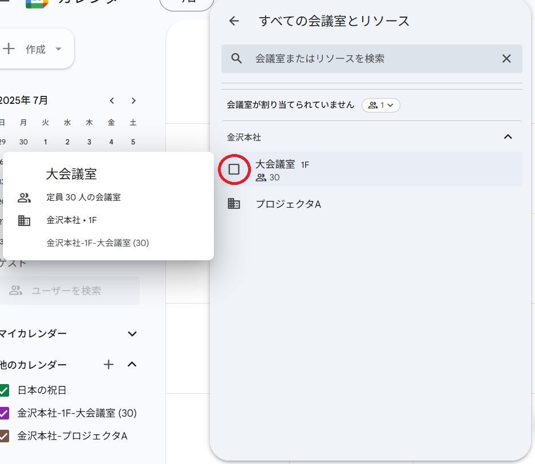Select the プロジェクタA resource row
The height and width of the screenshot is (464, 535).
(371, 204)
